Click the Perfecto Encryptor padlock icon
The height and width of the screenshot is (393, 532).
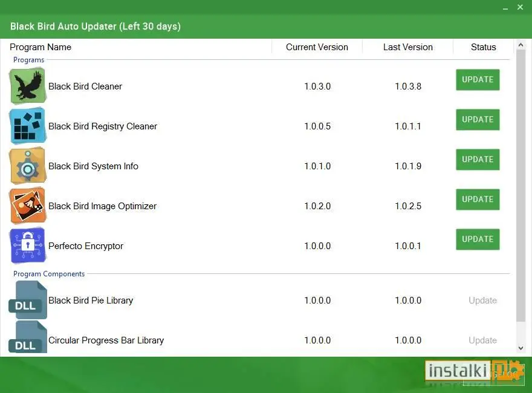point(27,245)
